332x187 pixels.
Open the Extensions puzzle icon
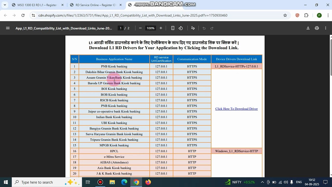coord(306,15)
